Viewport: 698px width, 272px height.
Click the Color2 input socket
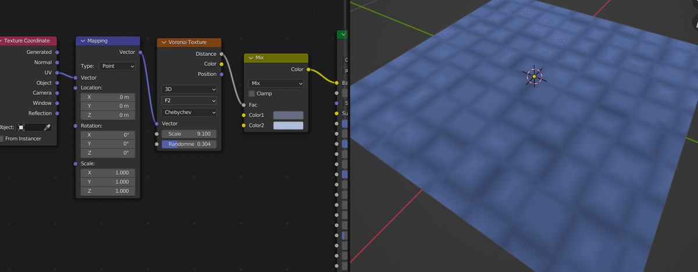[244, 126]
